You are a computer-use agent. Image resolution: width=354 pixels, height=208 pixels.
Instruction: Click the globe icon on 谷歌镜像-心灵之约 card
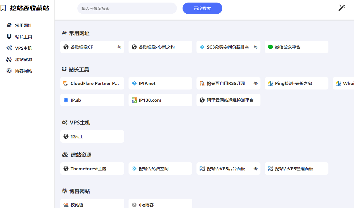[134, 47]
